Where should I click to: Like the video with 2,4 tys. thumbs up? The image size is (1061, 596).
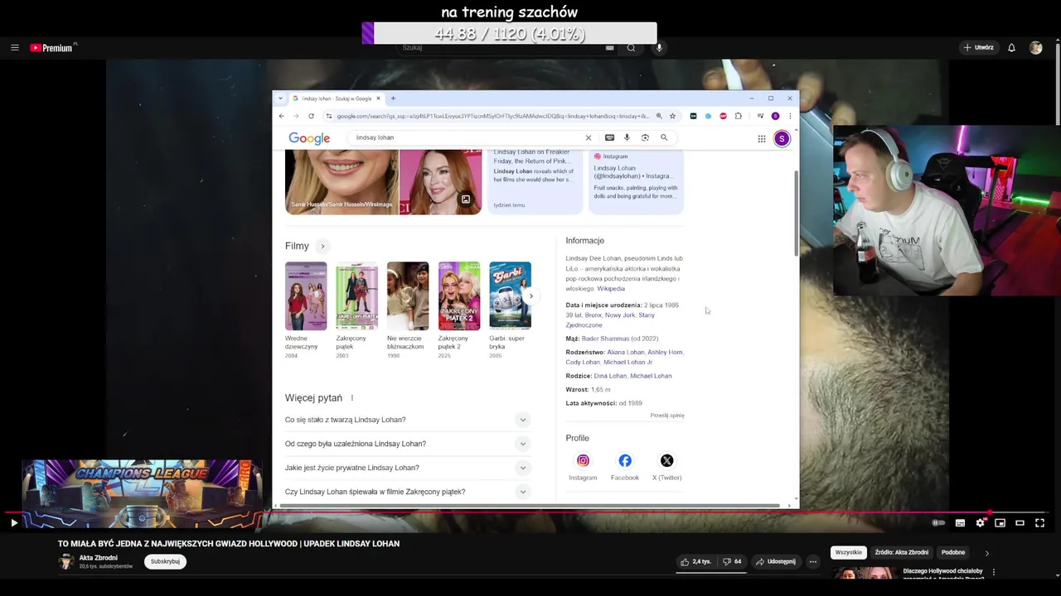coord(695,561)
